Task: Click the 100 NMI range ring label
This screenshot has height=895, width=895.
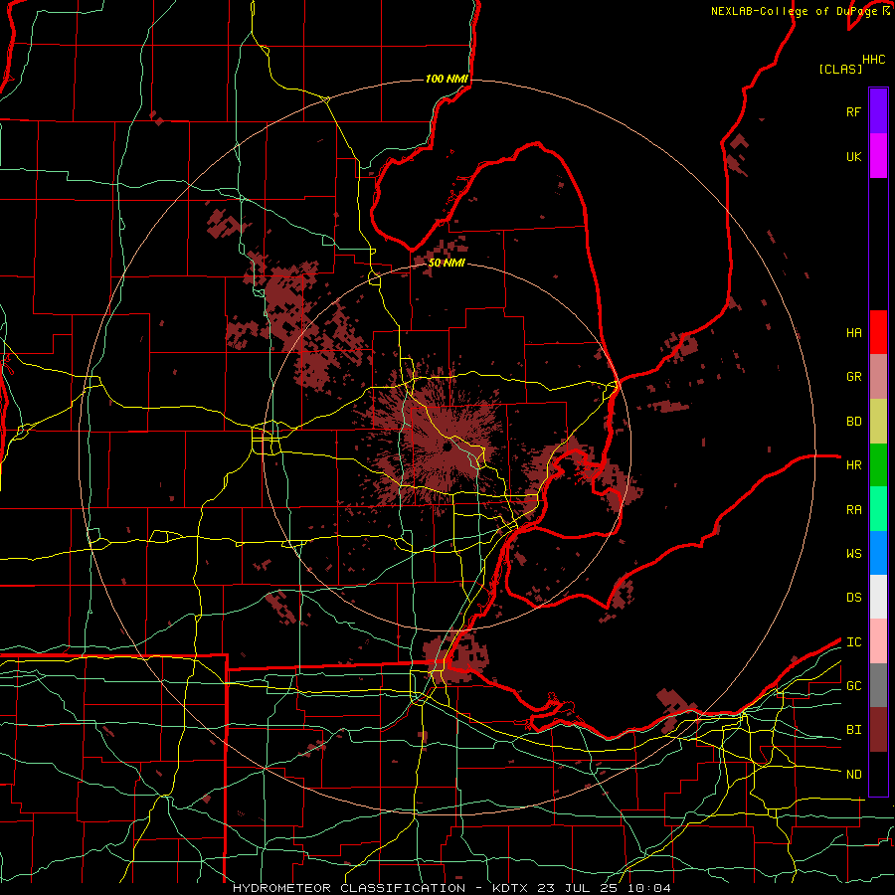Action: pyautogui.click(x=447, y=79)
